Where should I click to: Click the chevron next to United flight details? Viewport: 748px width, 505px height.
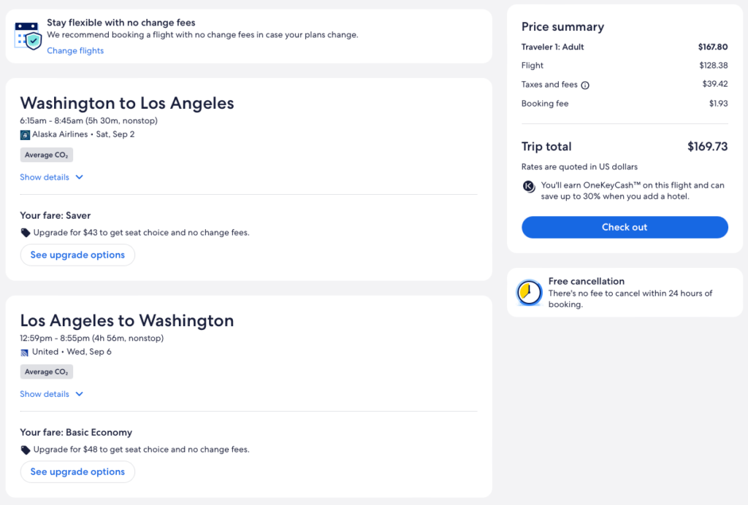[80, 394]
